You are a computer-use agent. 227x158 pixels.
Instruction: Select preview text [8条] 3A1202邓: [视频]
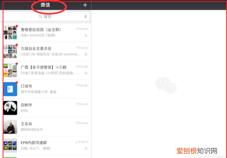38,36
